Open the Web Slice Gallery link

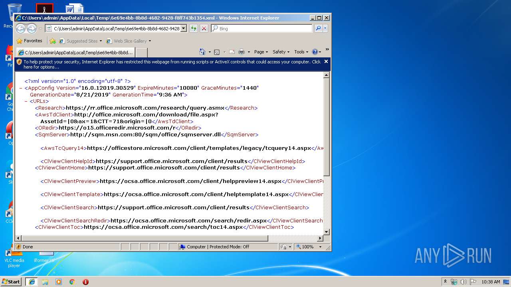click(x=129, y=41)
